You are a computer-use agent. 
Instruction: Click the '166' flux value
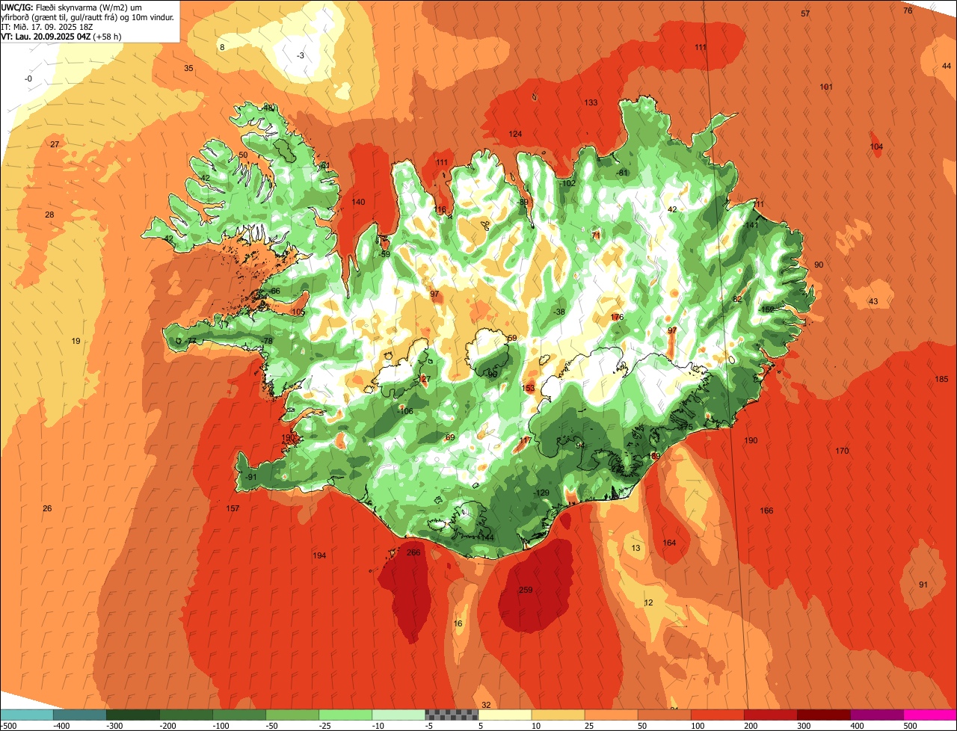coord(766,511)
